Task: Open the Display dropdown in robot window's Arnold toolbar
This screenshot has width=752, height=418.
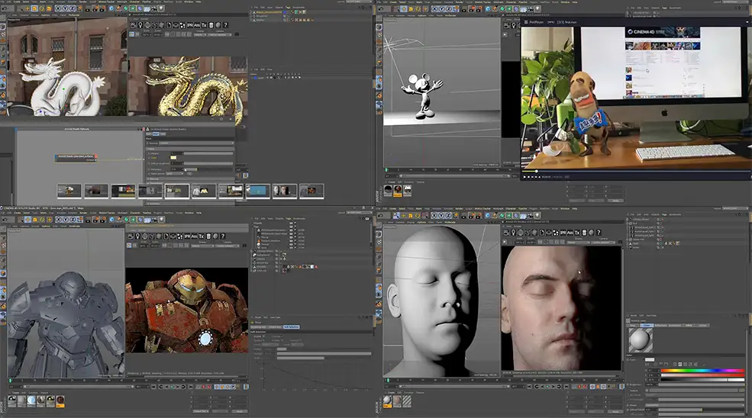Action: click(x=202, y=246)
